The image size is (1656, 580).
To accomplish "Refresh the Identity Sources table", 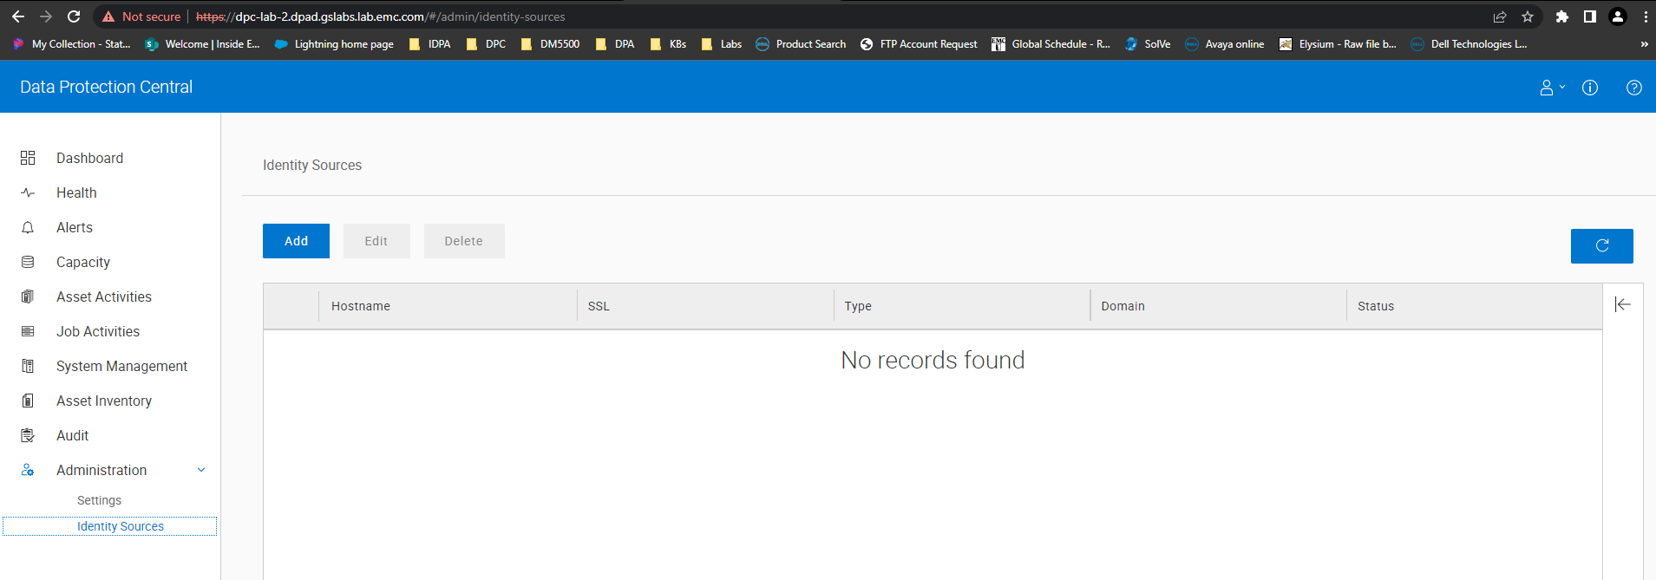I will 1601,246.
